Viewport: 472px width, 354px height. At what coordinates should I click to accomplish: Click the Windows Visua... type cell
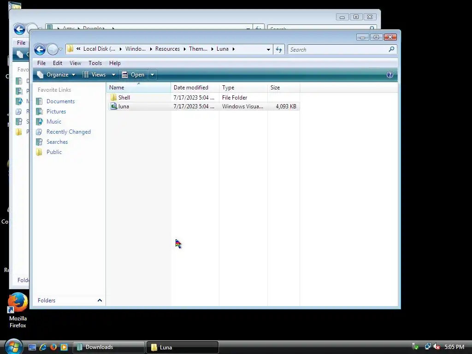(x=242, y=106)
